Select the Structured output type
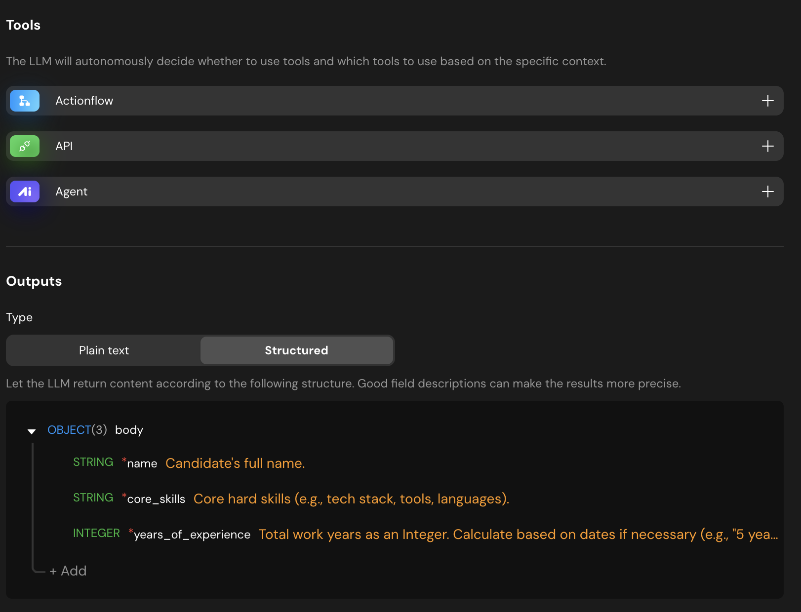The height and width of the screenshot is (612, 801). (x=296, y=350)
